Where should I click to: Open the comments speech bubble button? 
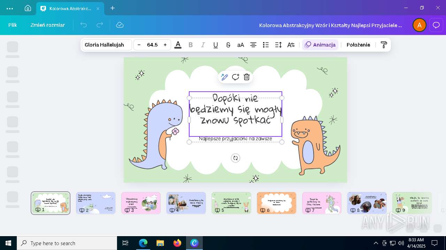[436, 25]
